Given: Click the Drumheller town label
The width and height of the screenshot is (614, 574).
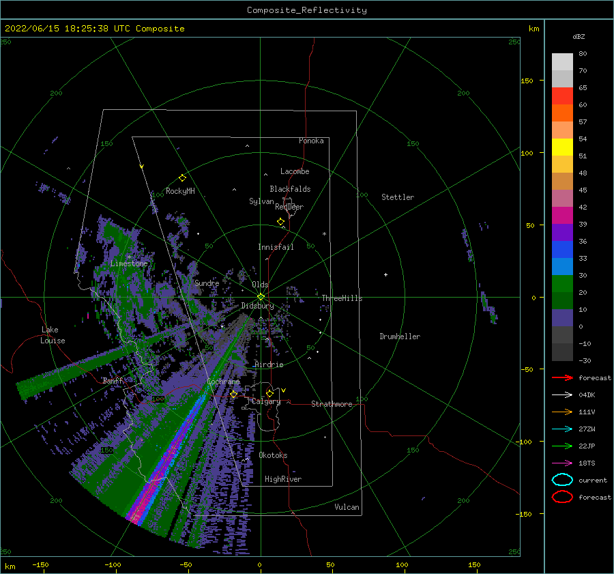Looking at the screenshot, I should tap(400, 336).
